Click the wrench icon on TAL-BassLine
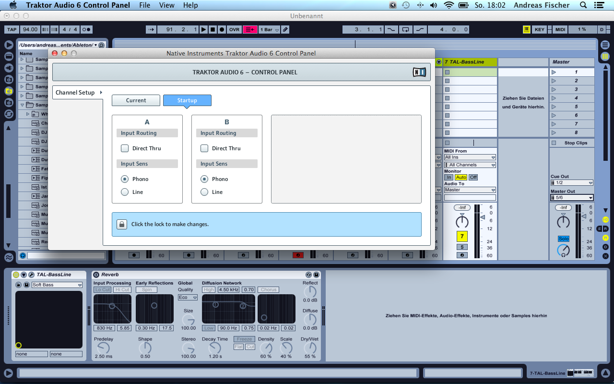 click(31, 275)
